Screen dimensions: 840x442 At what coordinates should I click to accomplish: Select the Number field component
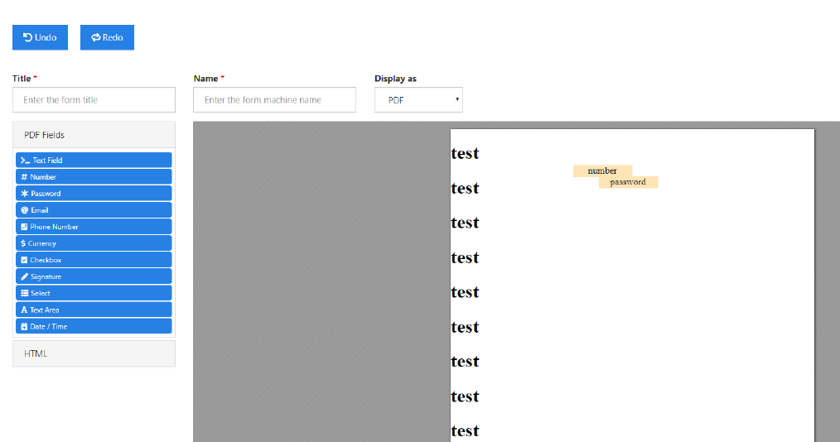94,176
